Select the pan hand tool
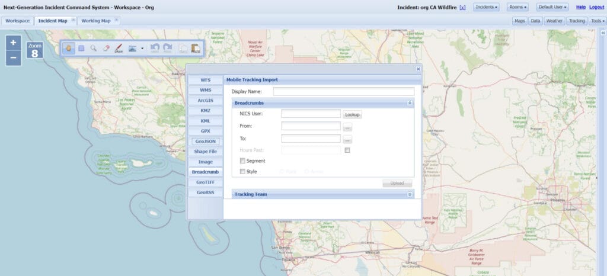Viewport: 607px width, 276px height. [68, 48]
